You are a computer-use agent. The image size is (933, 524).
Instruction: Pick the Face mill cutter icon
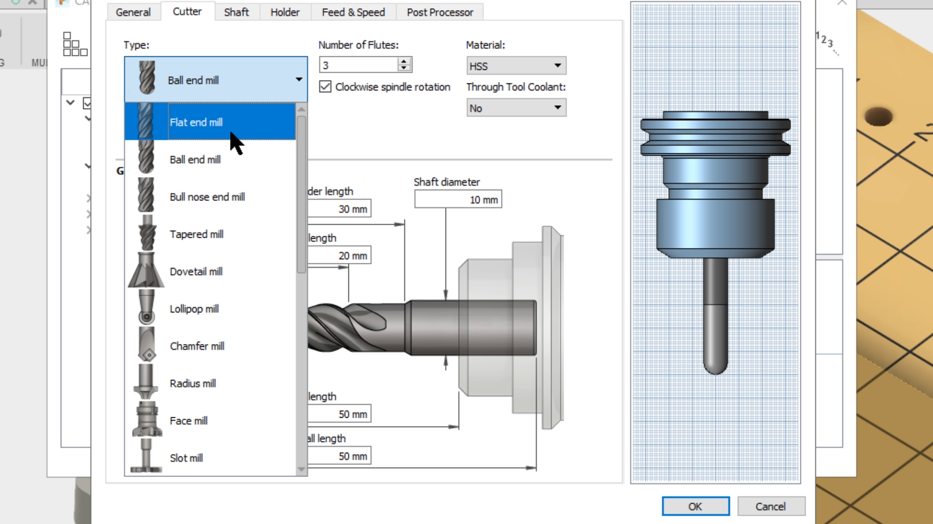pos(146,420)
